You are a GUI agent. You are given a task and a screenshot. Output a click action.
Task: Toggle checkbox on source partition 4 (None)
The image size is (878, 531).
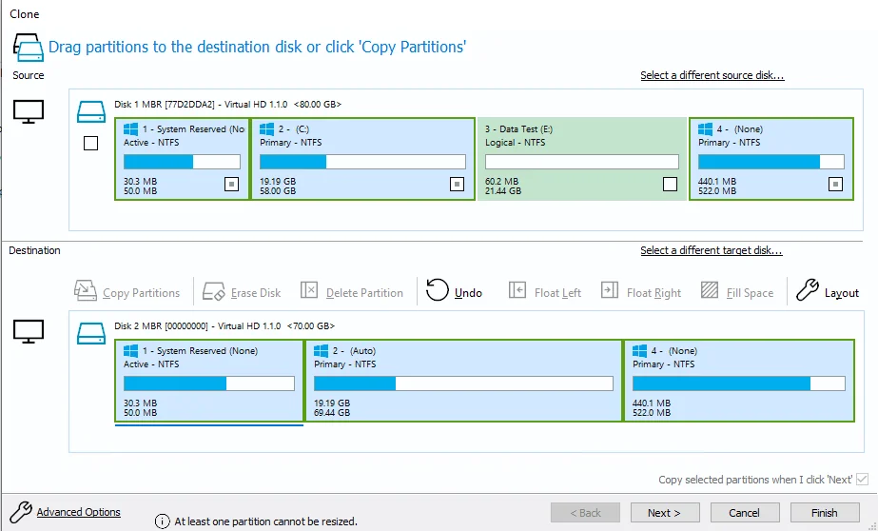[x=835, y=185]
